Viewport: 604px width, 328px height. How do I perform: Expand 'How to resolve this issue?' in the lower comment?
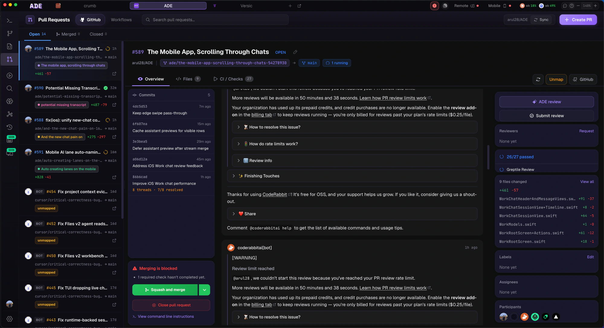pos(355,317)
